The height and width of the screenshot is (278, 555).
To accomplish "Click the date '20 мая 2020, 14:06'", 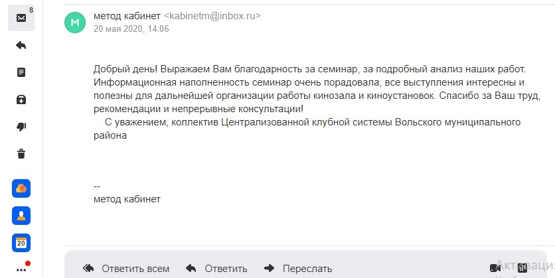I will (131, 29).
